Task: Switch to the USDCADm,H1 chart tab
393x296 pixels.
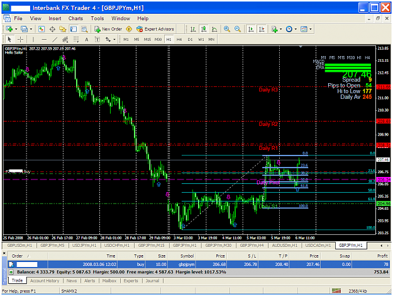Action: pos(318,245)
